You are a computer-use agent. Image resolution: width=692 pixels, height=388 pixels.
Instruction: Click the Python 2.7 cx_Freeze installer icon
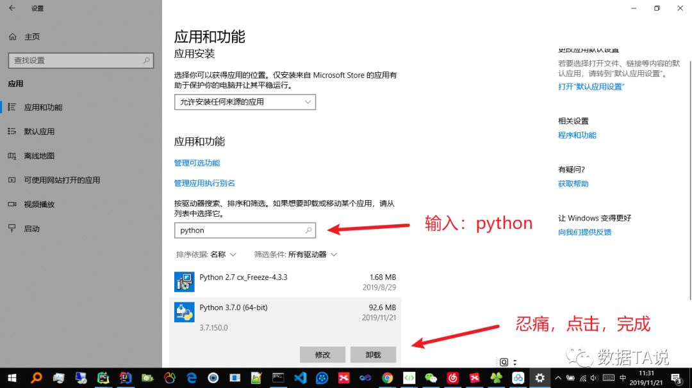(184, 282)
